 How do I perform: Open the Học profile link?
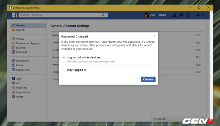click(x=153, y=15)
